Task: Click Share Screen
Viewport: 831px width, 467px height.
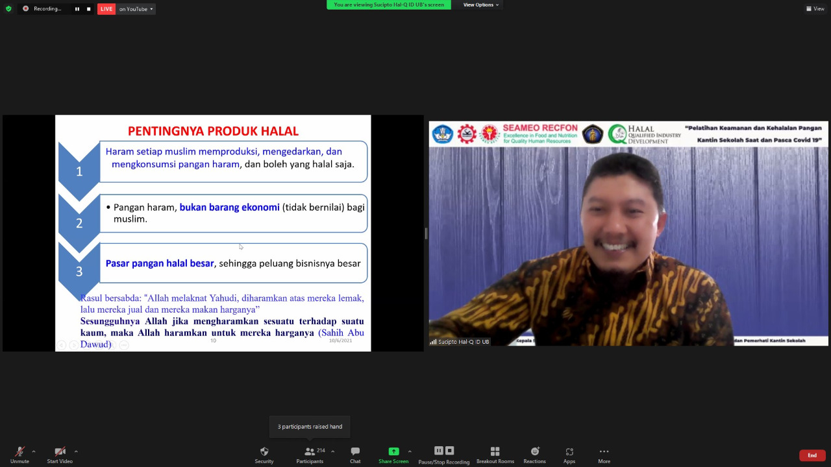Action: pos(393,454)
